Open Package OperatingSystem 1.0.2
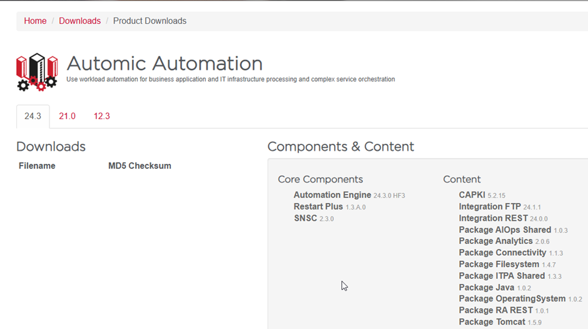The height and width of the screenshot is (329, 588). pos(520,299)
